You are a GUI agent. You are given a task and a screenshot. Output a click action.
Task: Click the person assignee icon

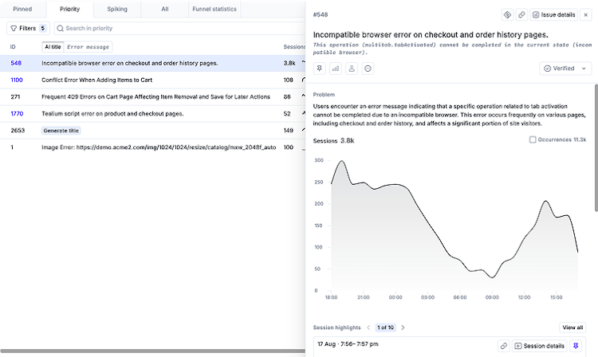(352, 69)
